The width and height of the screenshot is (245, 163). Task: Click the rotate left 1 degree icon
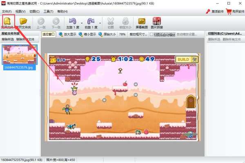click(73, 21)
